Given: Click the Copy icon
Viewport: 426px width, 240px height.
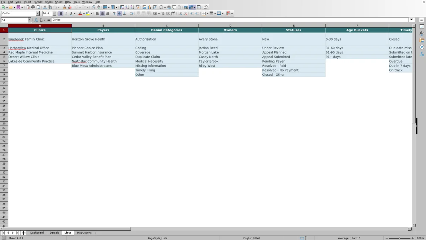Looking at the screenshot, I should 50,7.
